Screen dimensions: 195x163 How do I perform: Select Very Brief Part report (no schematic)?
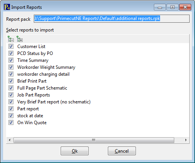54,102
